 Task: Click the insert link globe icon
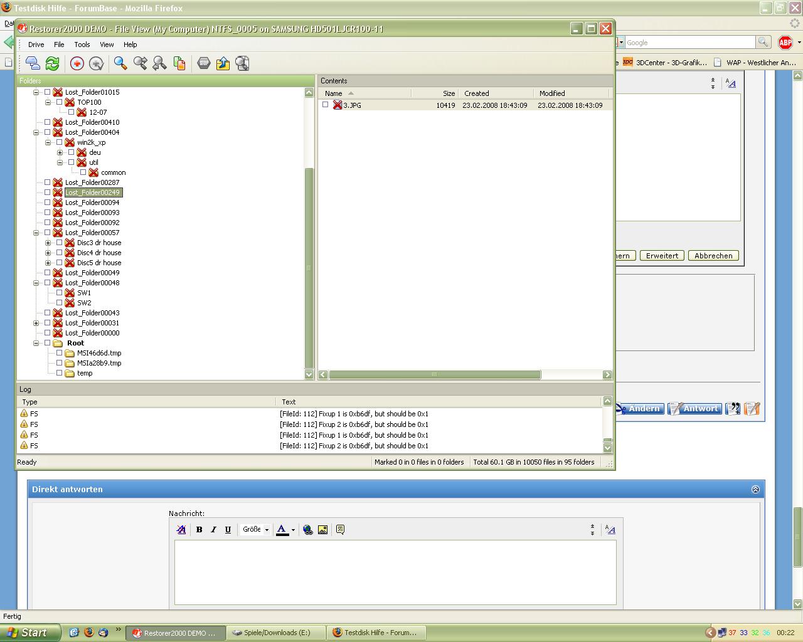[307, 530]
